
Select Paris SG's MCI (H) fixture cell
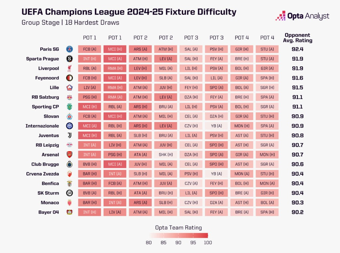[115, 49]
